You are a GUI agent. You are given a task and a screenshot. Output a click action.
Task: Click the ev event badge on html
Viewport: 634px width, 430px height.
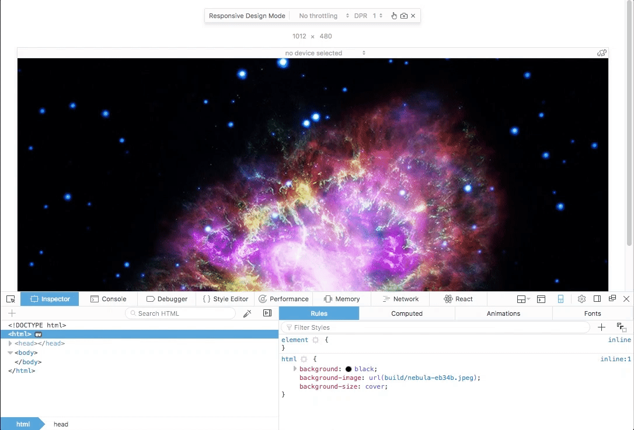pos(38,334)
